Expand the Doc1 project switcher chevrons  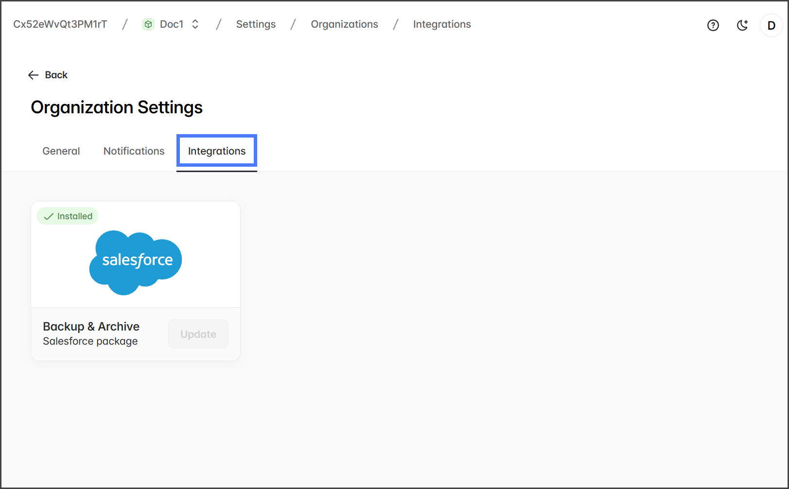tap(195, 24)
